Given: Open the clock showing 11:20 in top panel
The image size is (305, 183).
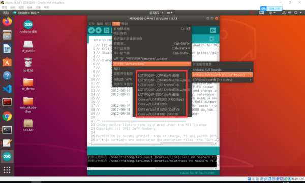Looking at the screenshot, I should pyautogui.click(x=161, y=13).
